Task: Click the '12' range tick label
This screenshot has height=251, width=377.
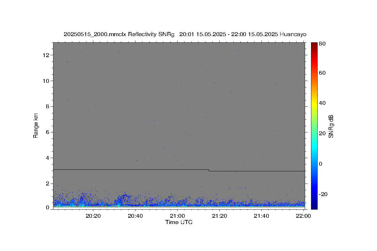Action: (46, 55)
